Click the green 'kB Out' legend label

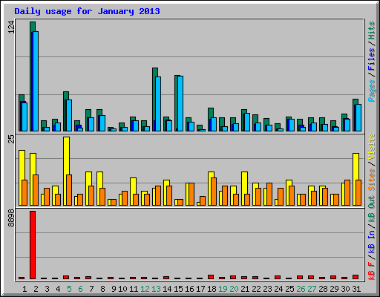(x=372, y=209)
